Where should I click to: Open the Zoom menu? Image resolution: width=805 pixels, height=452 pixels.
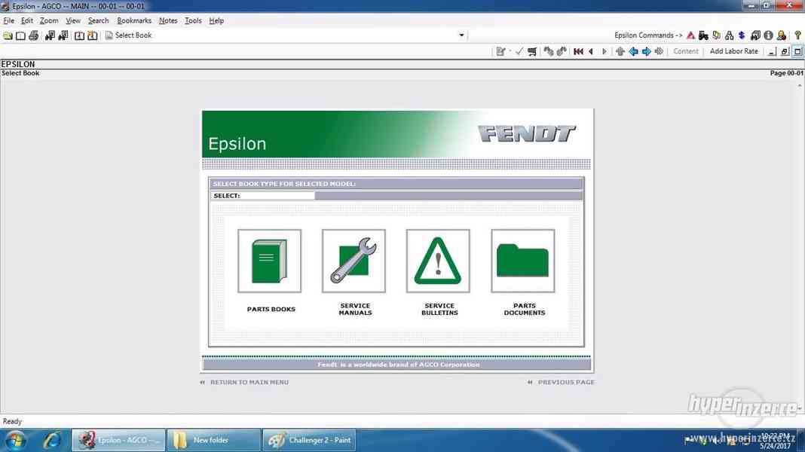click(49, 20)
